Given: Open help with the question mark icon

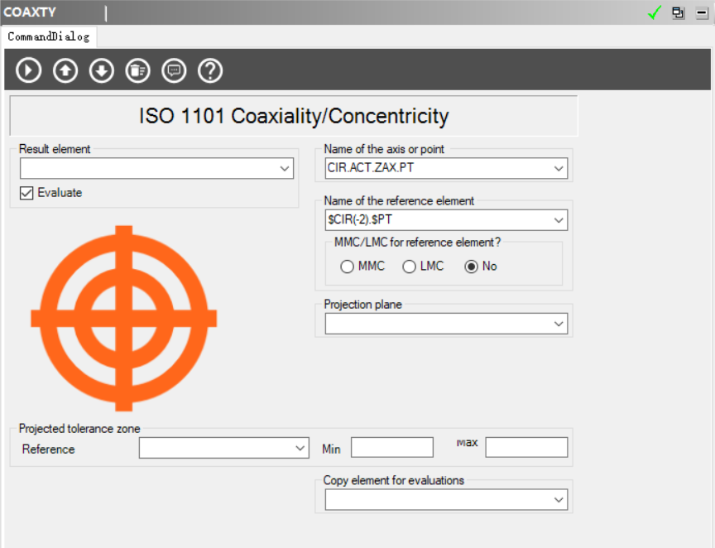Looking at the screenshot, I should (x=210, y=70).
